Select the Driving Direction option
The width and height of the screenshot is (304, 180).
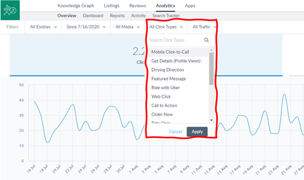pos(178,70)
